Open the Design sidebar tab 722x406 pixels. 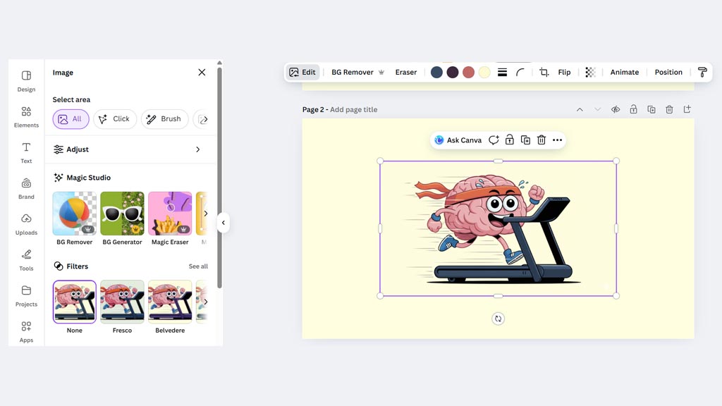26,81
